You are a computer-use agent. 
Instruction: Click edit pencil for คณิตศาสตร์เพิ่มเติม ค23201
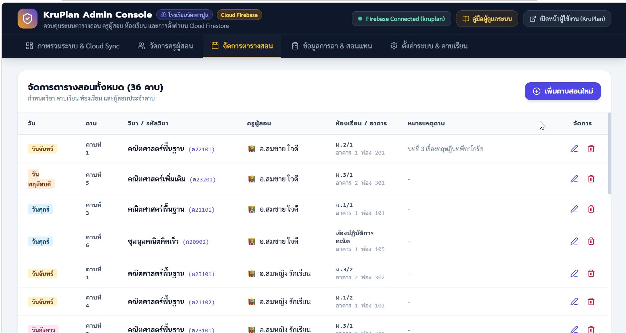[574, 179]
